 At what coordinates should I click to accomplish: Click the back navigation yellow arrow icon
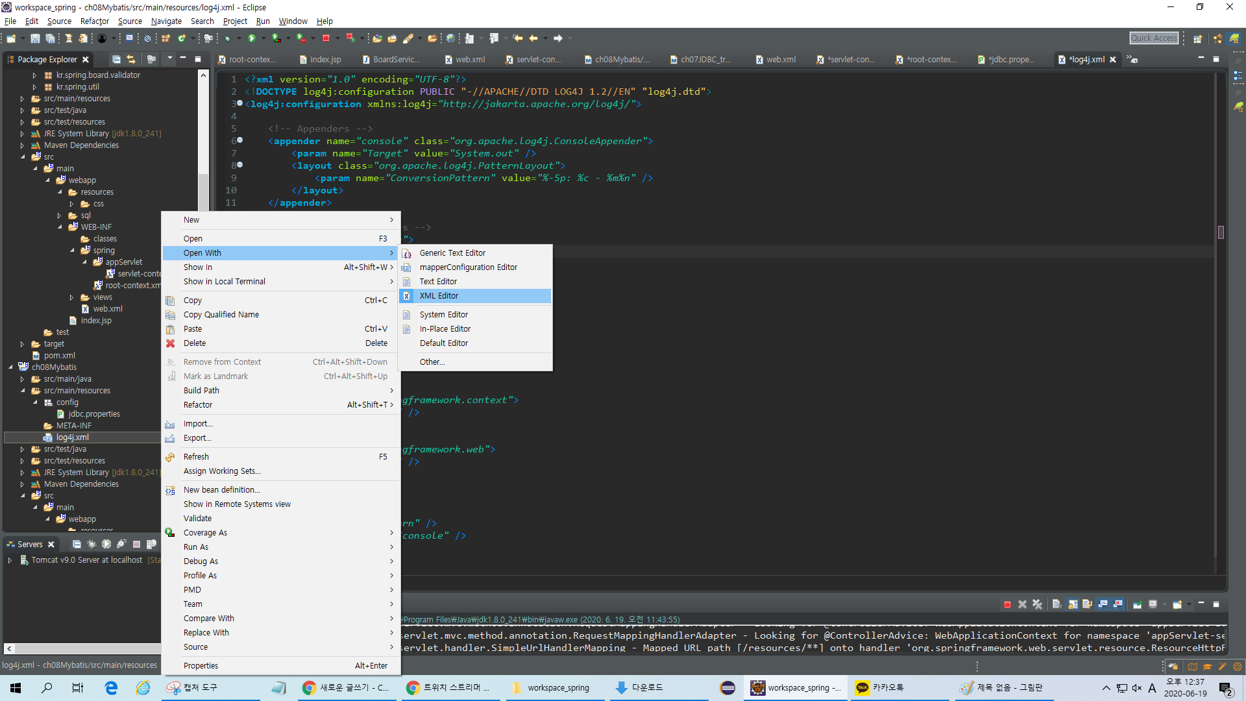[533, 38]
